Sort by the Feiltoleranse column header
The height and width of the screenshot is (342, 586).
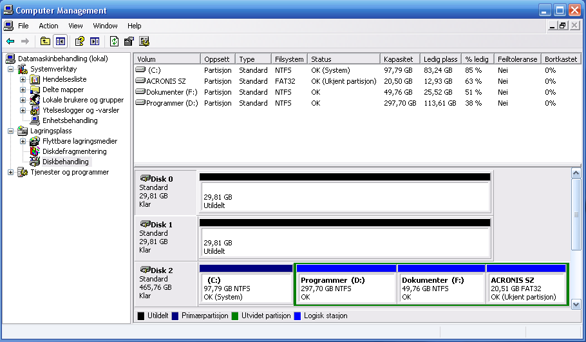518,59
